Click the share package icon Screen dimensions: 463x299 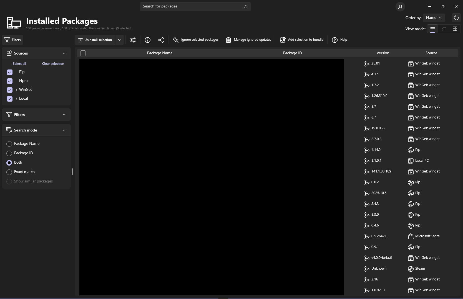(x=161, y=40)
